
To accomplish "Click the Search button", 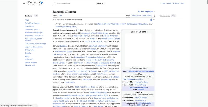I will (x=100, y=3).
